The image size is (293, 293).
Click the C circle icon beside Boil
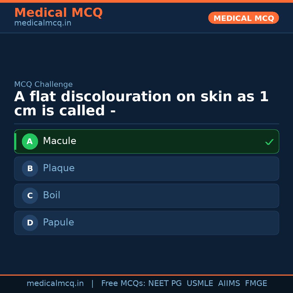coord(30,196)
